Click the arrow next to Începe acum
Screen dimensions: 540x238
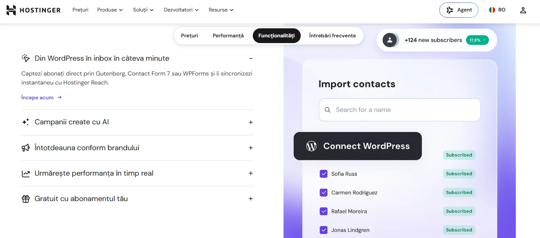tap(59, 98)
